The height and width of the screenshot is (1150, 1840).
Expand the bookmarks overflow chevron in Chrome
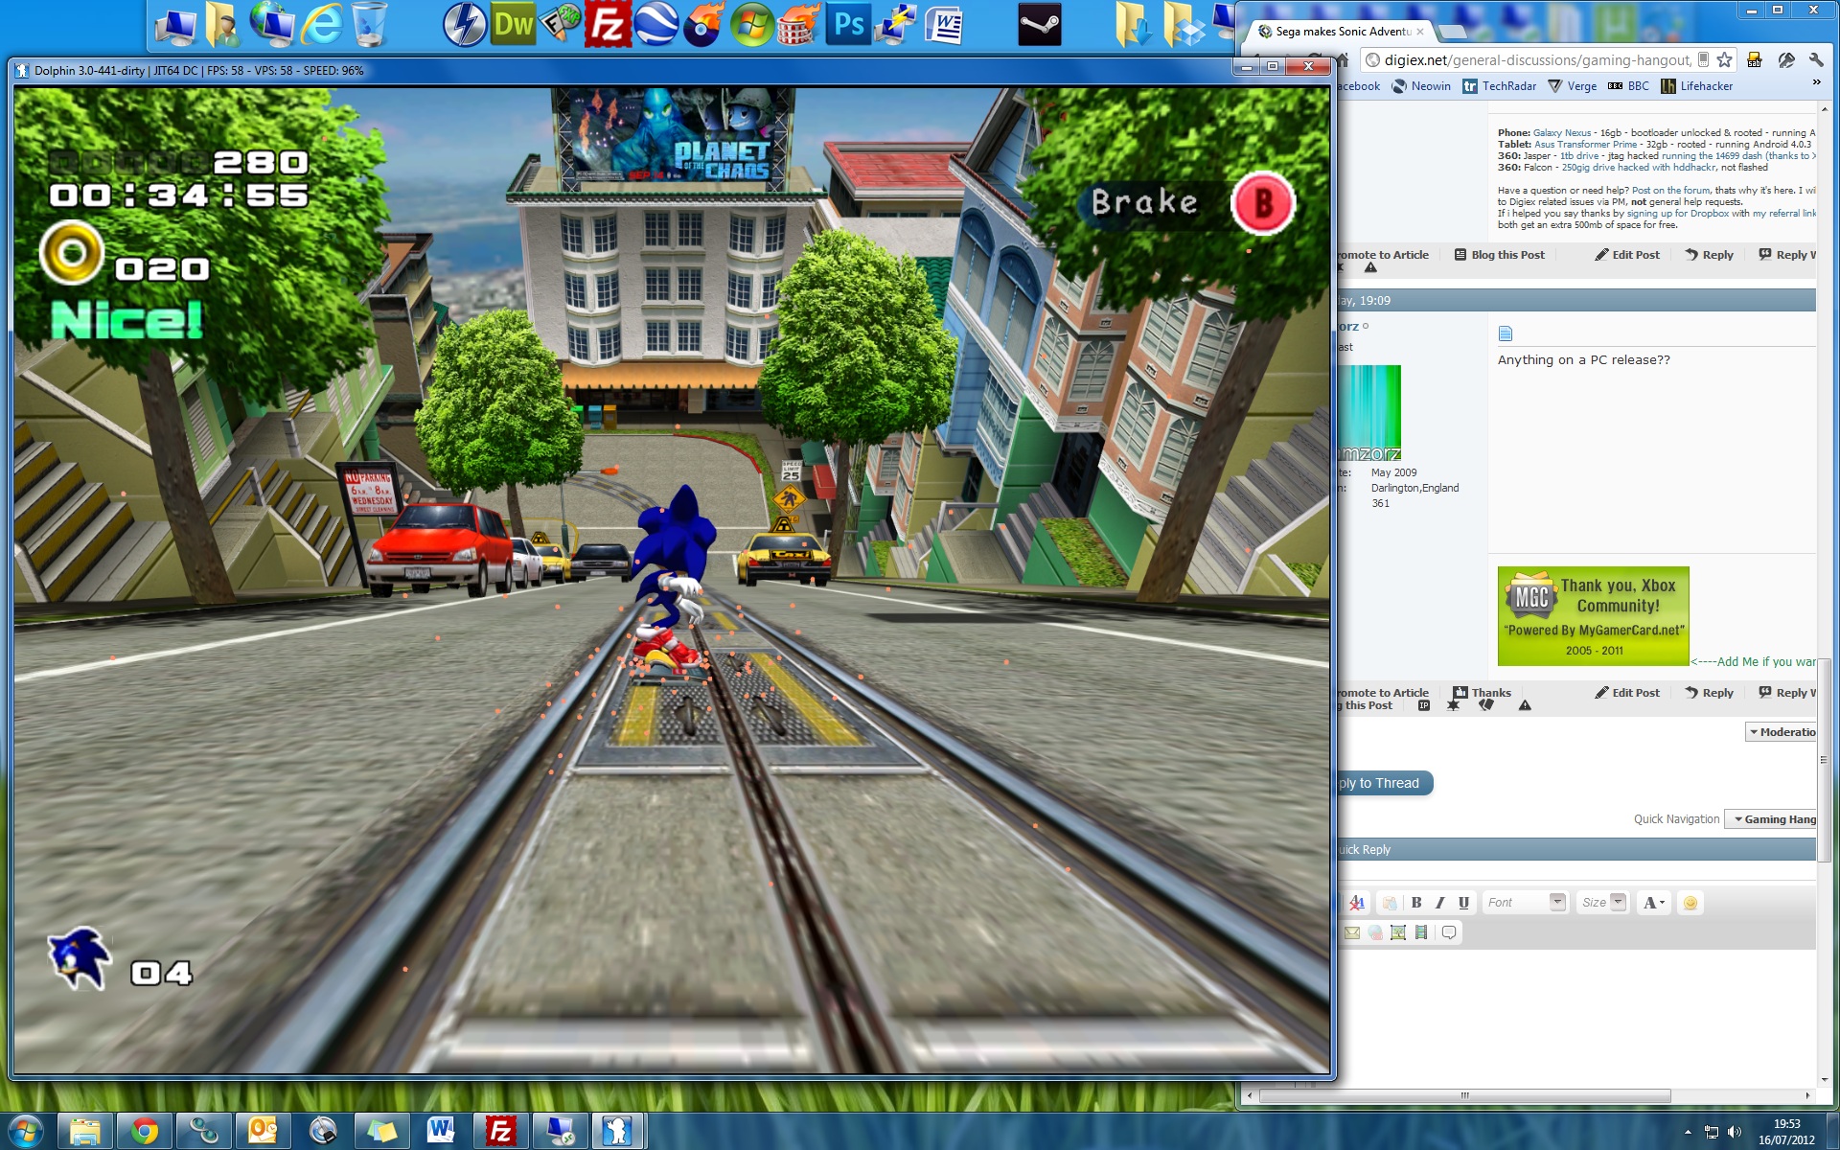point(1816,83)
